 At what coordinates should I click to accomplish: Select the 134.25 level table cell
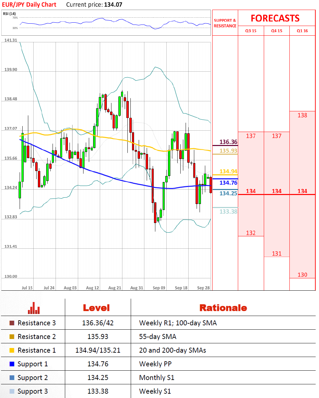click(98, 378)
